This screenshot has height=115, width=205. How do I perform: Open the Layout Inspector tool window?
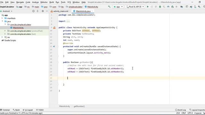pos(197,110)
